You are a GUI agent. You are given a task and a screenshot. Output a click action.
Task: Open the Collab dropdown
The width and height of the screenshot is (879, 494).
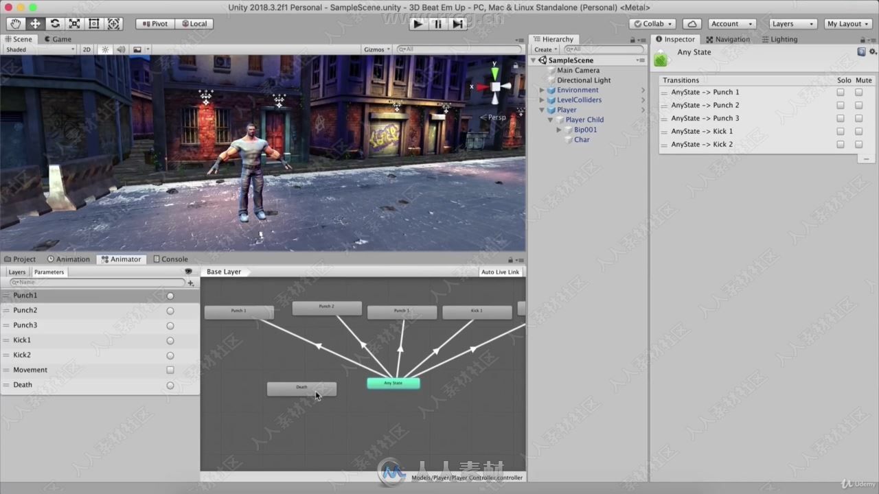pyautogui.click(x=652, y=23)
